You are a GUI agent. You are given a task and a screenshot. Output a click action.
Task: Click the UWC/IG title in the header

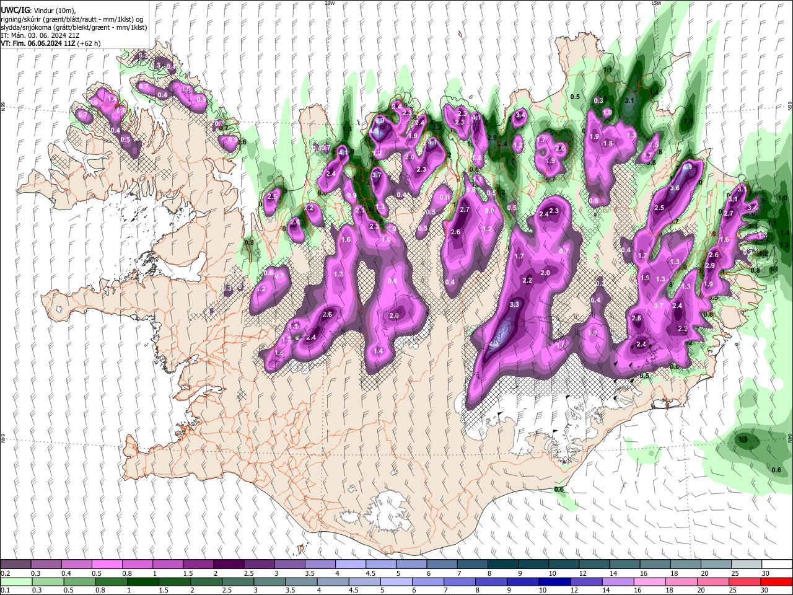pos(14,11)
